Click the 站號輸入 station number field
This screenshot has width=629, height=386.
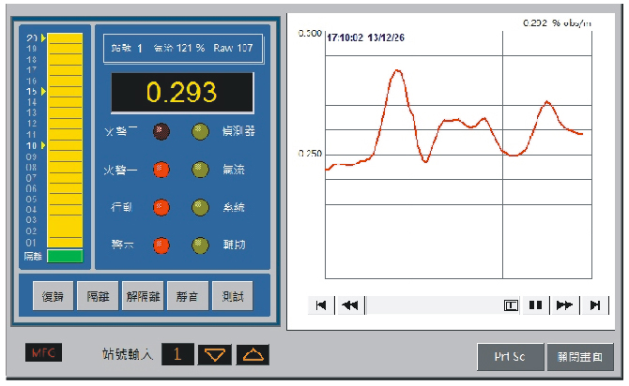[178, 354]
